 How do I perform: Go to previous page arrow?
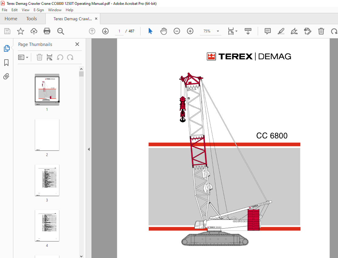click(92, 31)
